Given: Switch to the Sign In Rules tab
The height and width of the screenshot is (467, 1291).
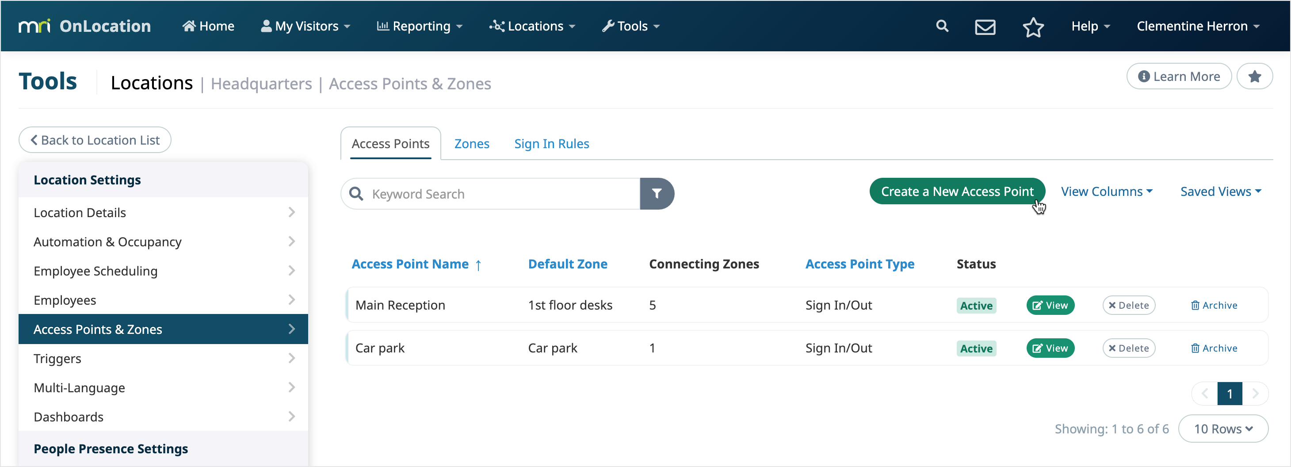Looking at the screenshot, I should (x=551, y=144).
